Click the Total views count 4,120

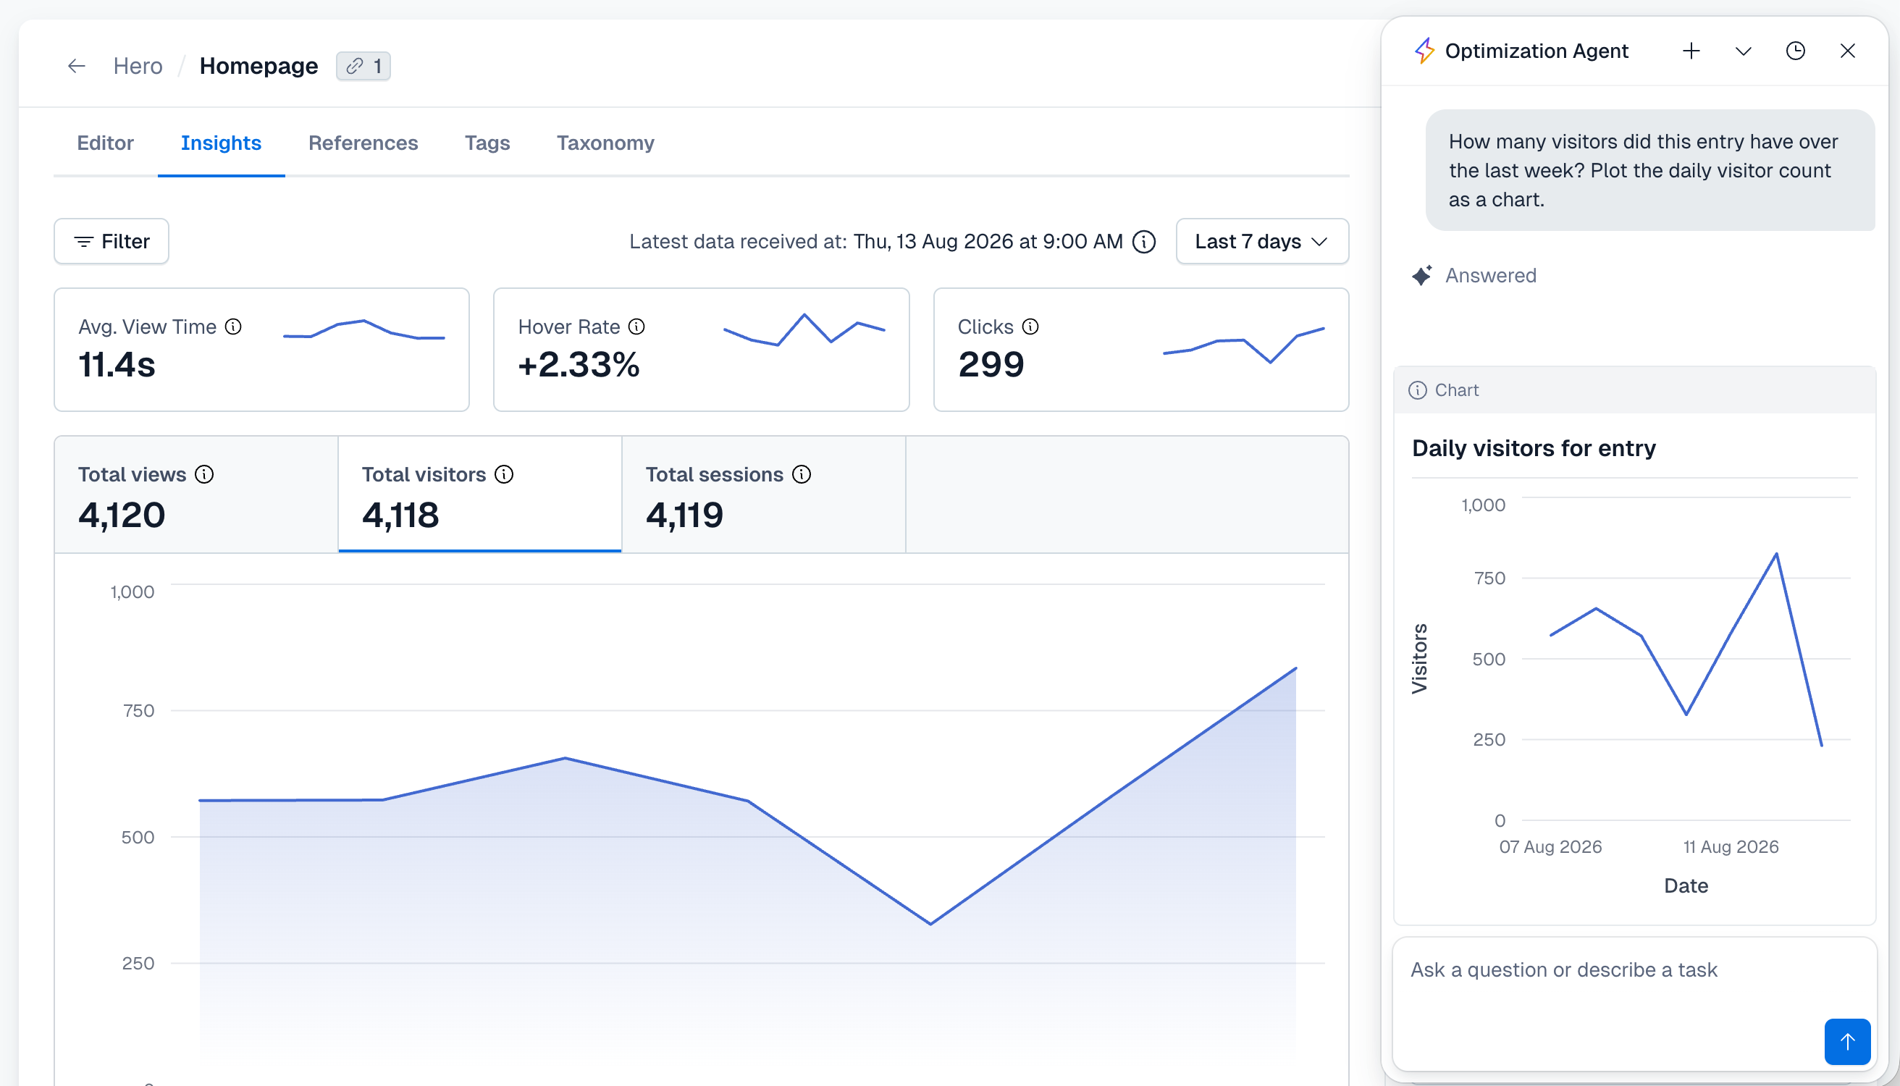tap(122, 515)
